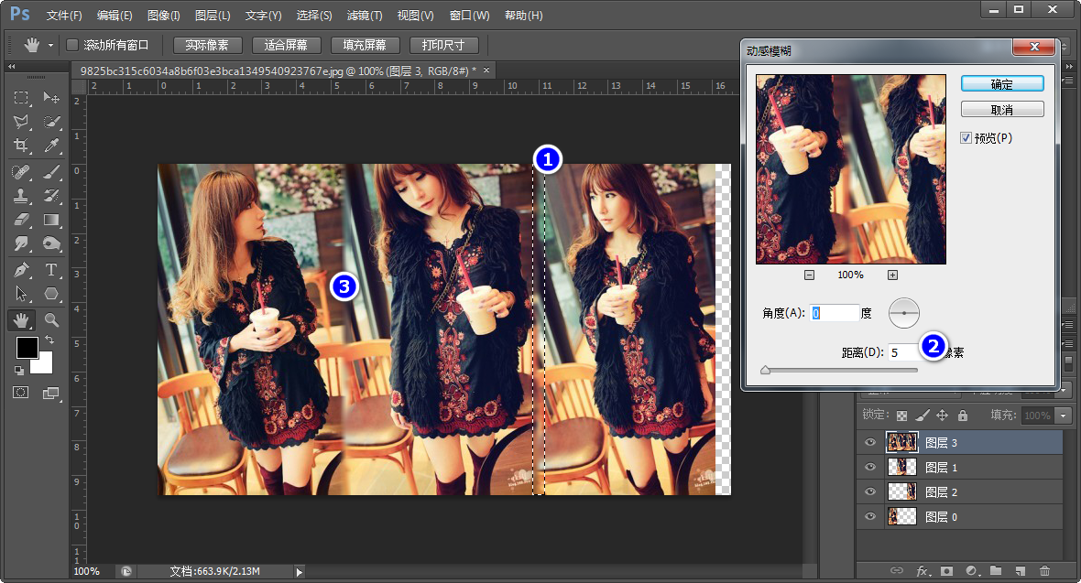Click the 打印尺寸 button
1081x583 pixels.
(442, 46)
